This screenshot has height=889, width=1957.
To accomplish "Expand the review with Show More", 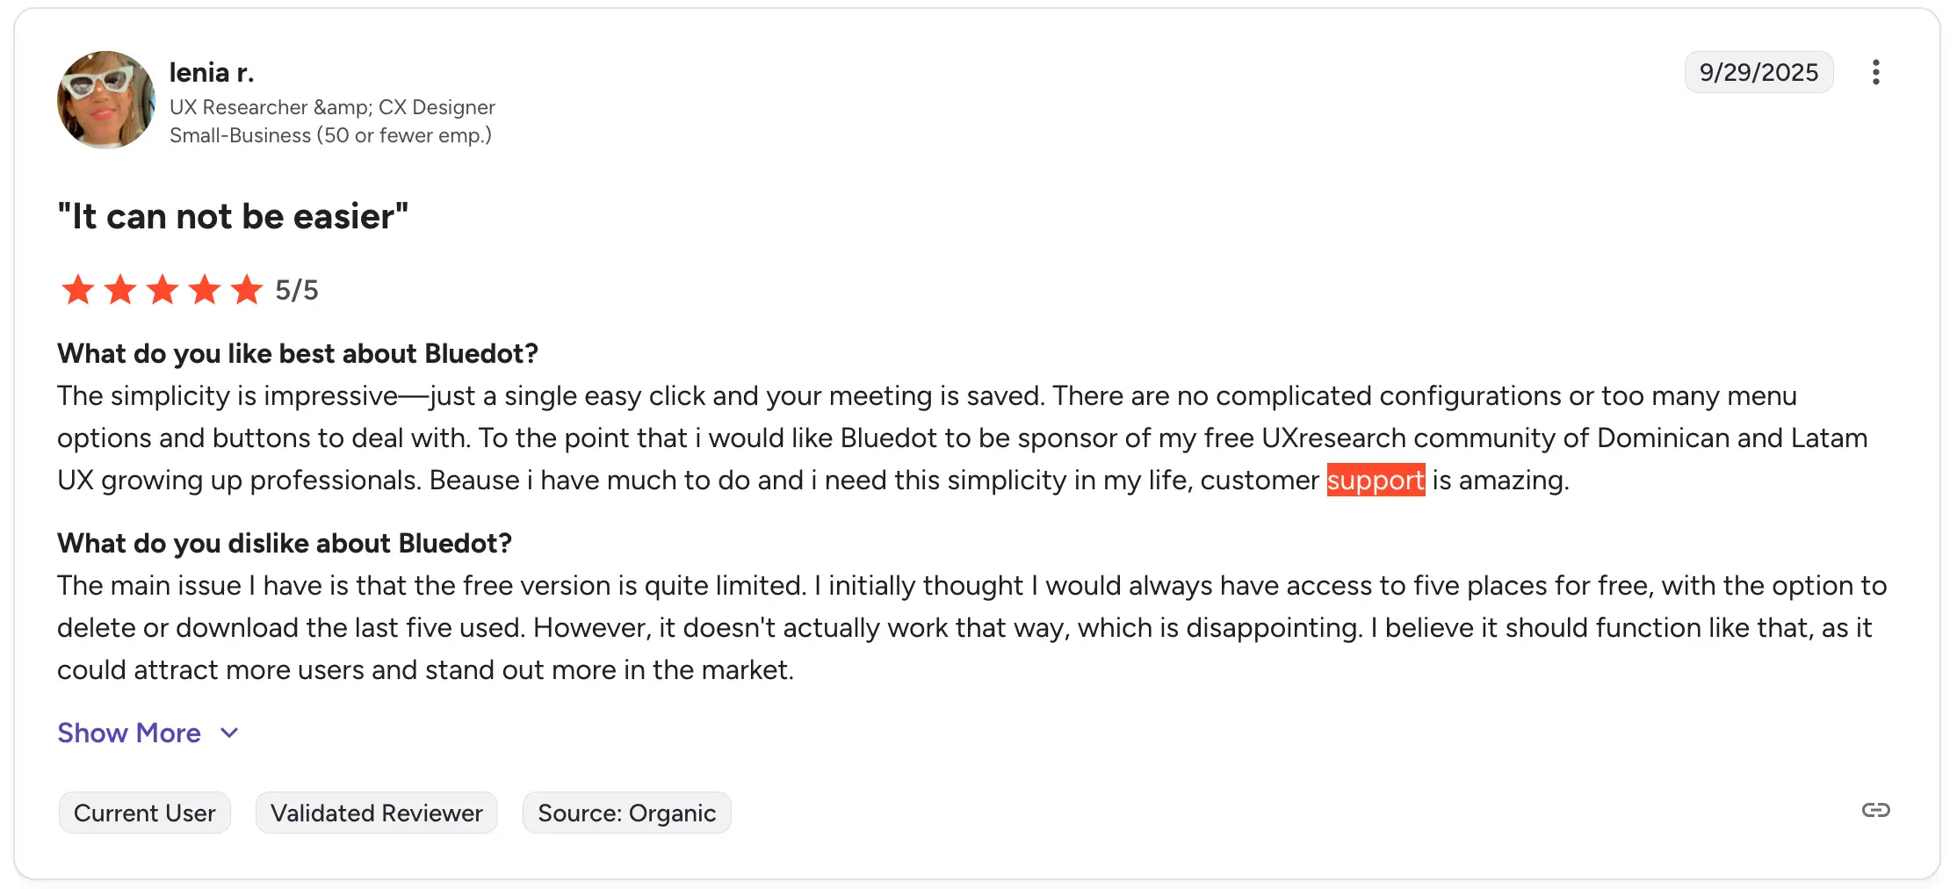I will pos(128,733).
